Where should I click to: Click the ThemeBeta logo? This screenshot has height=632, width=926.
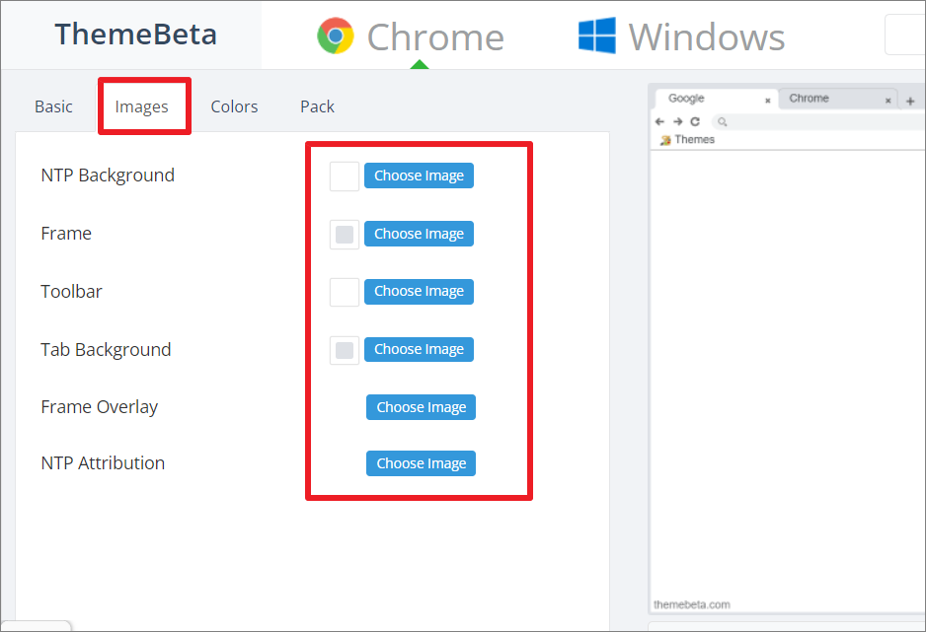tap(135, 35)
